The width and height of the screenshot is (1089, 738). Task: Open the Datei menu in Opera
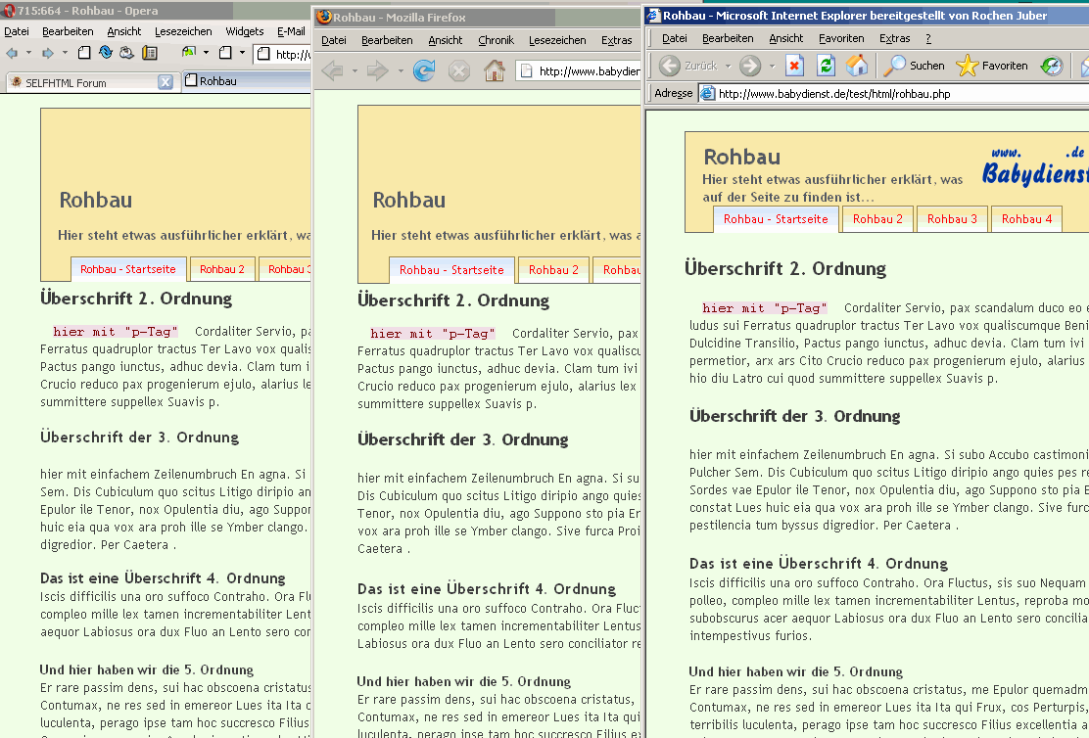(x=17, y=31)
